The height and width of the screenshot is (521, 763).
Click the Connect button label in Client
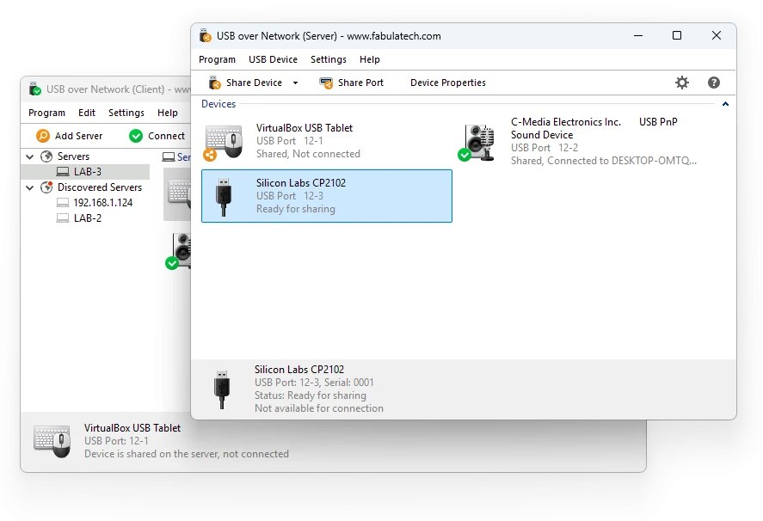[x=166, y=136]
